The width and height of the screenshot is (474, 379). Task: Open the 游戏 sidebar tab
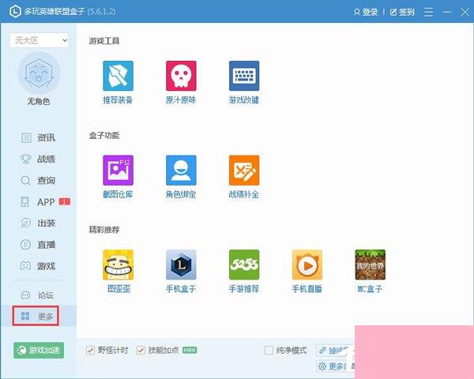coord(38,266)
